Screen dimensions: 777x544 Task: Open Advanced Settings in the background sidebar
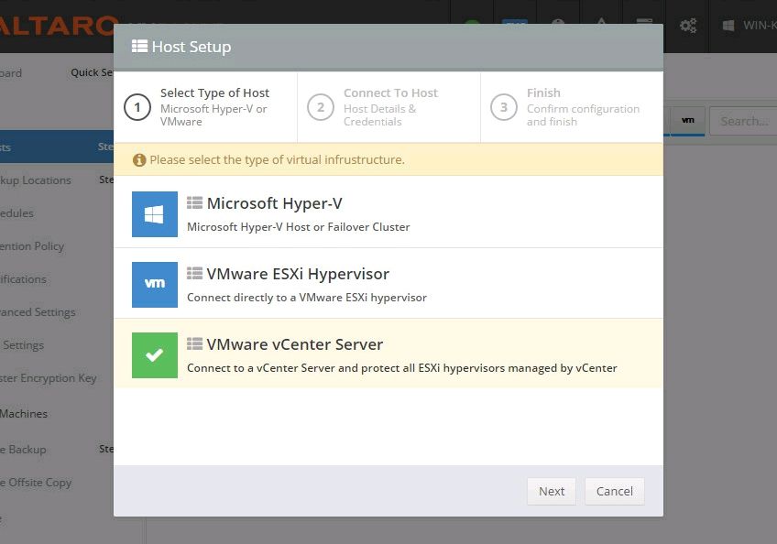pyautogui.click(x=38, y=312)
